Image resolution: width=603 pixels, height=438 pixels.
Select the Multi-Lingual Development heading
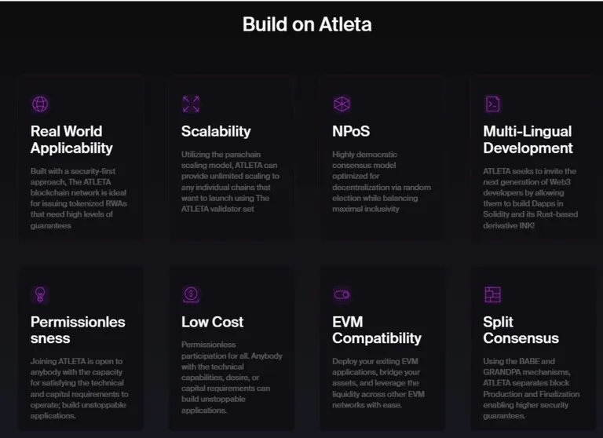pos(528,140)
